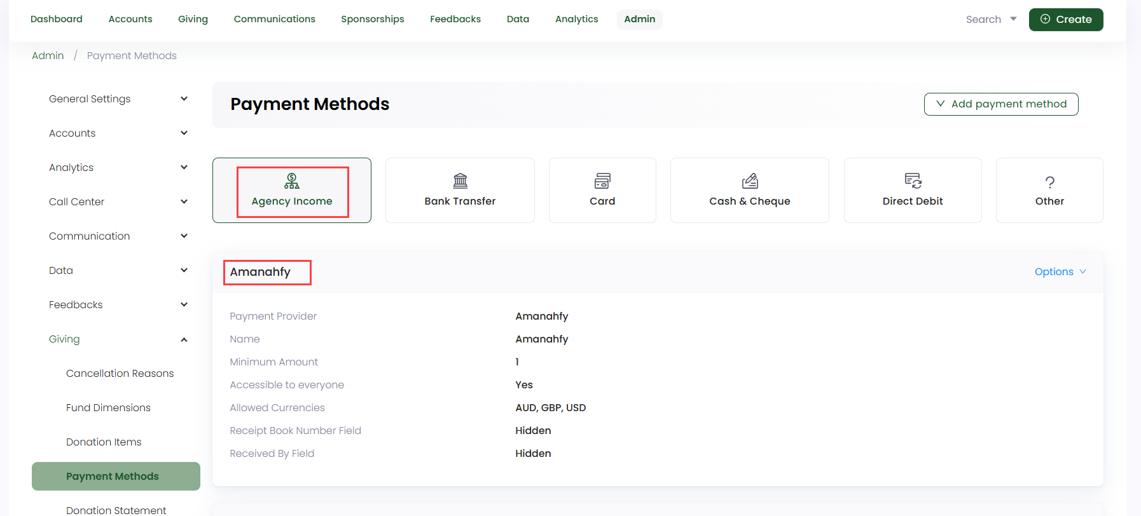Select the Agency Income tab label
Image resolution: width=1141 pixels, height=516 pixels.
click(x=292, y=201)
